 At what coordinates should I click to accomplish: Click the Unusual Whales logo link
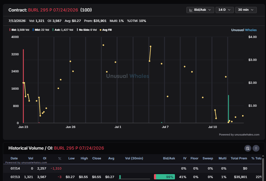pyautogui.click(x=244, y=30)
